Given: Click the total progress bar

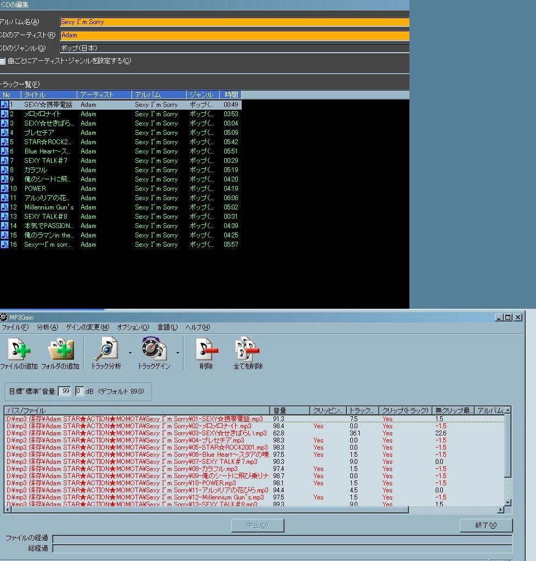Looking at the screenshot, I should point(282,548).
